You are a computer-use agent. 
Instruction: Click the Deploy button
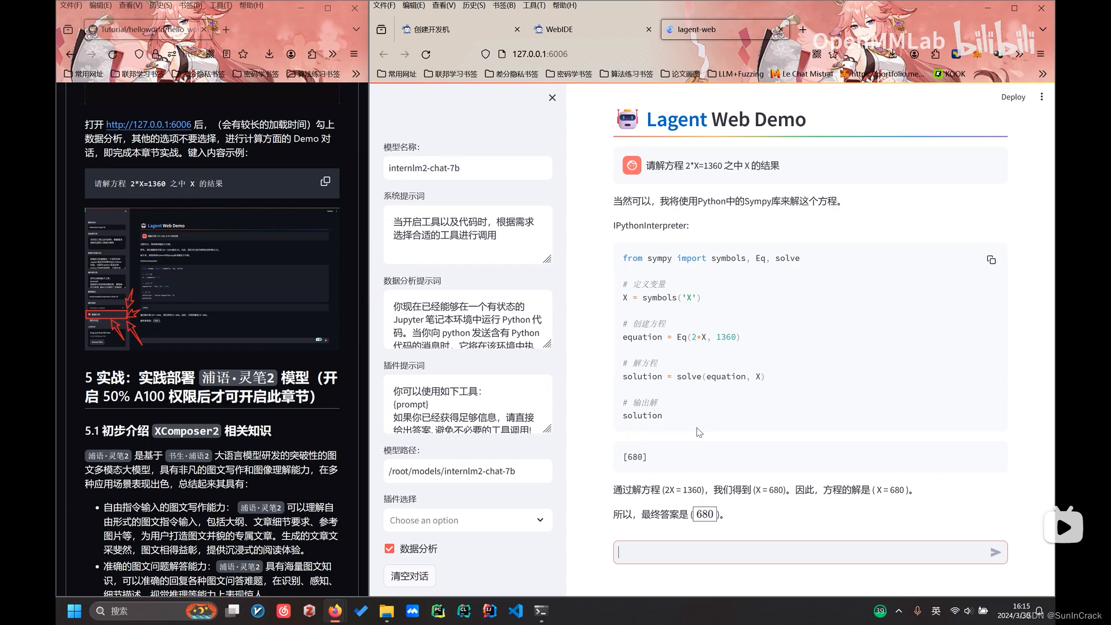coord(1013,97)
